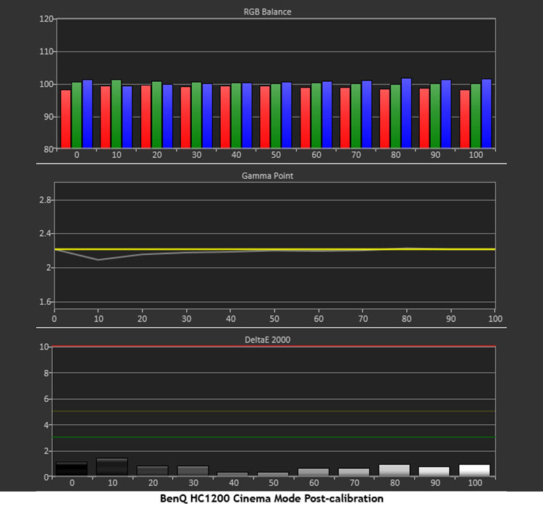The image size is (543, 506).
Task: Click the BenQ HC1200 Cinema Mode caption
Action: (x=271, y=498)
